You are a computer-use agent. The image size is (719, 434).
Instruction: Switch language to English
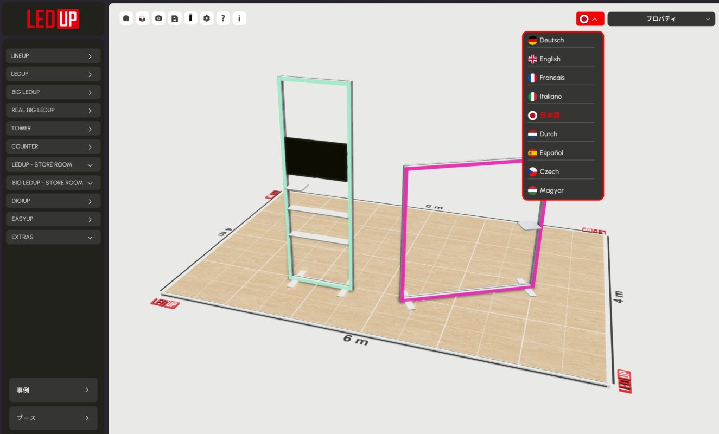tap(550, 59)
